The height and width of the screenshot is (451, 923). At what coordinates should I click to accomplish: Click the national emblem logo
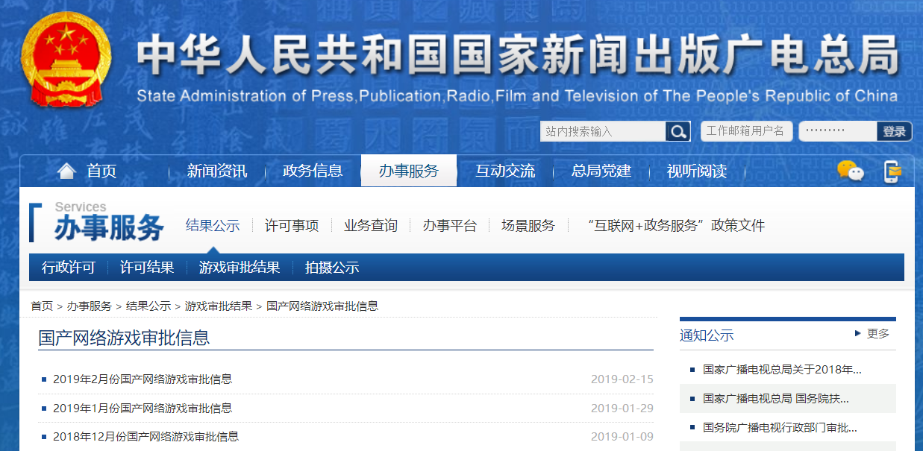click(x=66, y=60)
